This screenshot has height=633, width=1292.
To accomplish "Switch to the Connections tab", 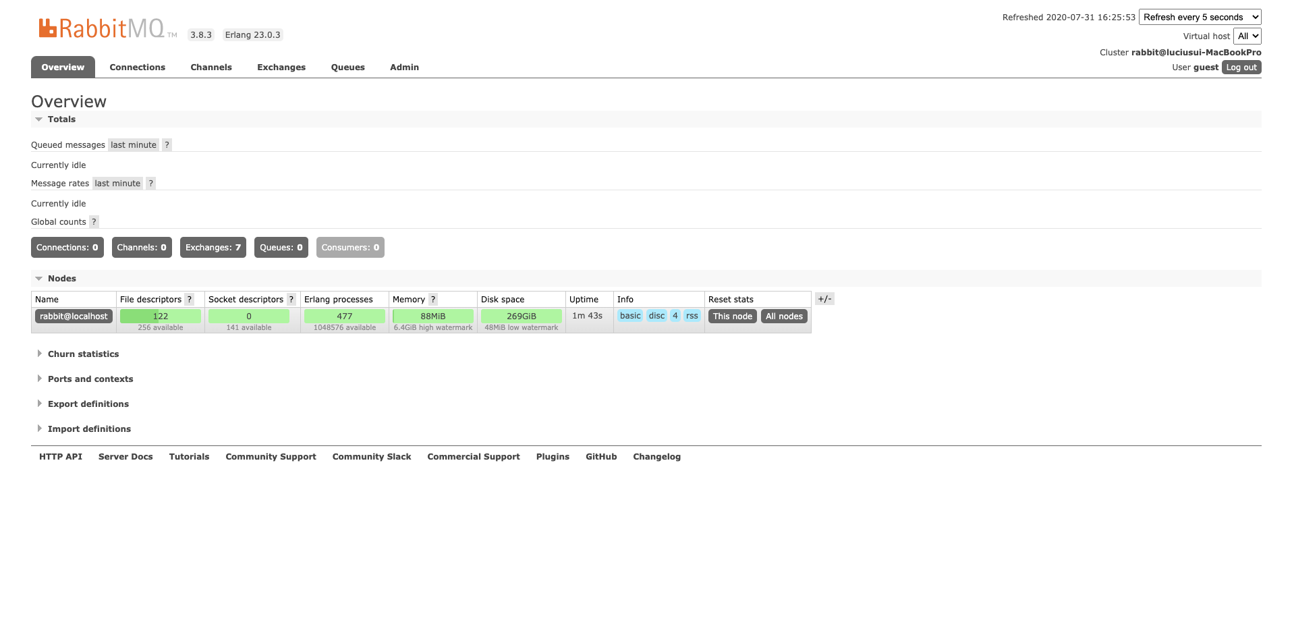I will pos(138,67).
